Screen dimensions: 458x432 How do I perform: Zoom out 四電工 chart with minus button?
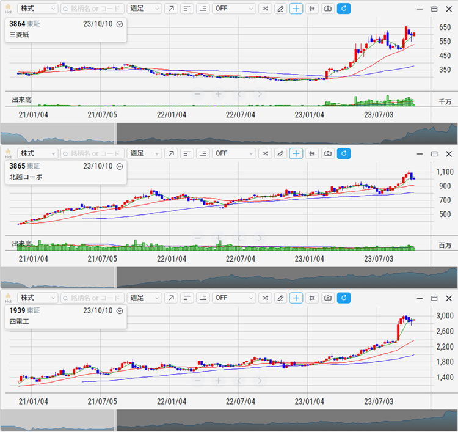197,381
